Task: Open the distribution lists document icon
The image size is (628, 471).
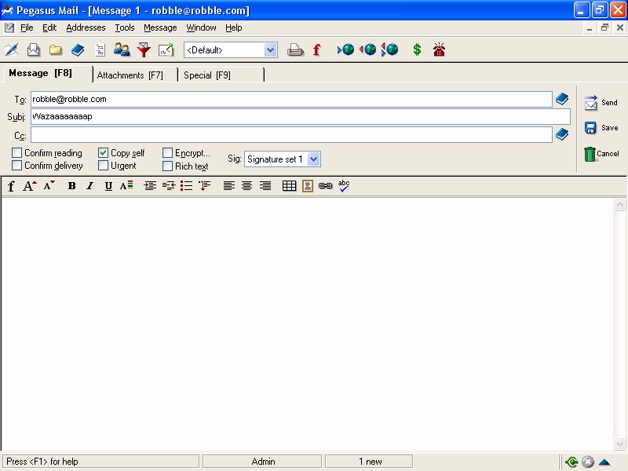Action: tap(100, 50)
